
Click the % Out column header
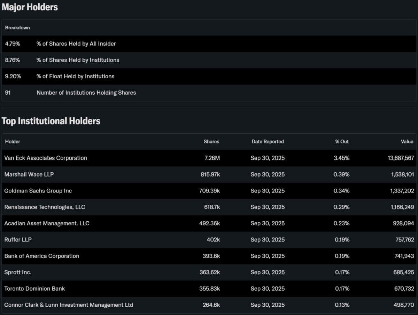tap(342, 142)
